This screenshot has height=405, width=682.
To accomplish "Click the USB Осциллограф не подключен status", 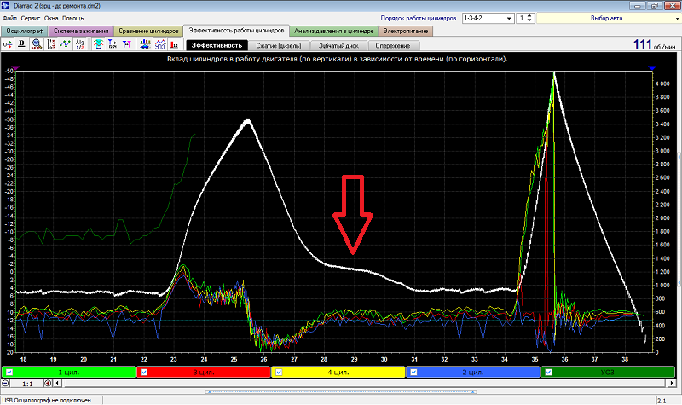I will click(47, 400).
